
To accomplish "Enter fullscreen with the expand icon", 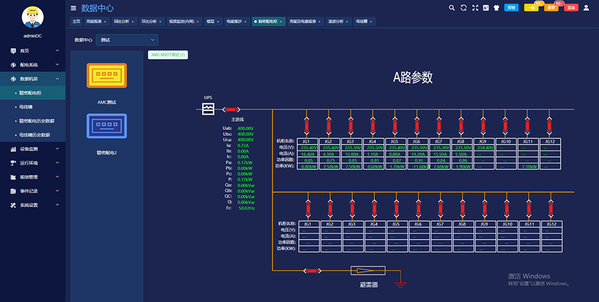I will click(x=475, y=8).
